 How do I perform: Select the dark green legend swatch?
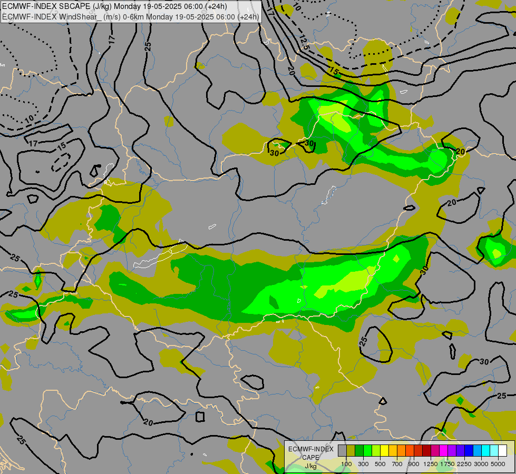[x=359, y=451]
